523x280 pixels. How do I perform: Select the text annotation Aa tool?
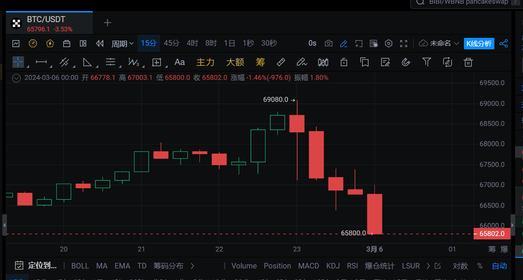click(180, 62)
